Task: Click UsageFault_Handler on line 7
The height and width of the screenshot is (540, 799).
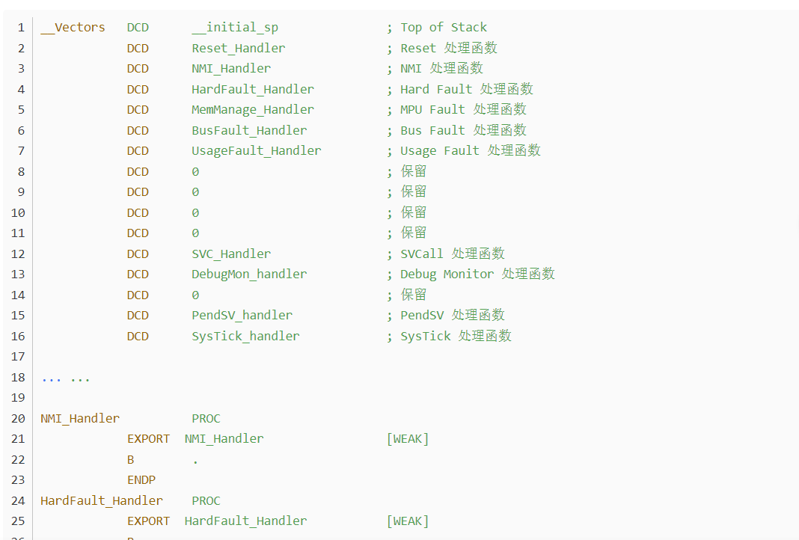Action: pyautogui.click(x=257, y=151)
